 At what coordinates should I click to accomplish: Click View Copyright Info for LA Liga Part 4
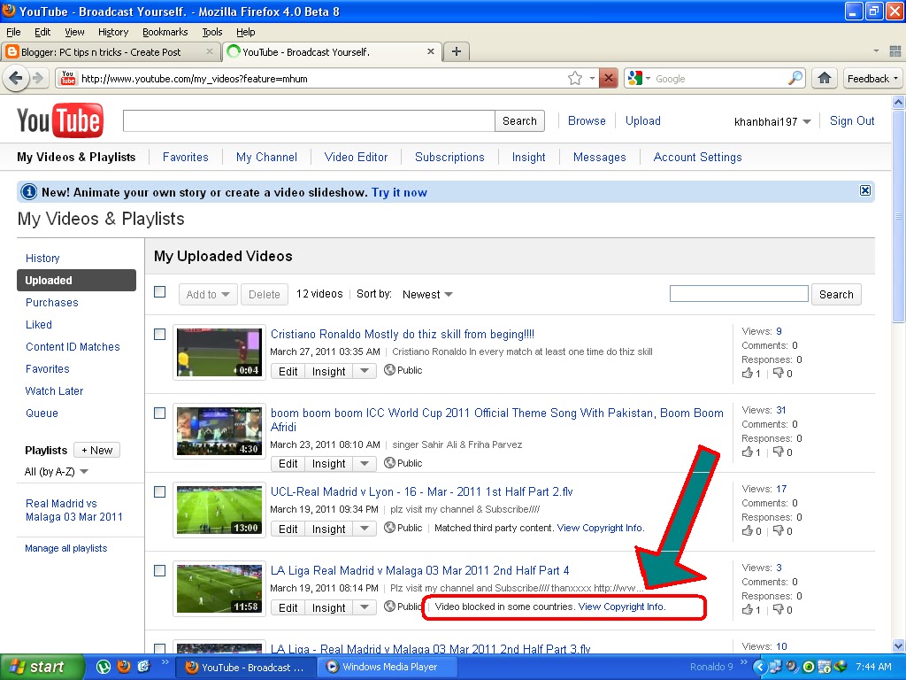622,607
